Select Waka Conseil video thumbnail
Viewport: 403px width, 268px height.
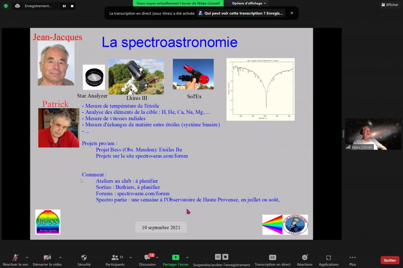point(373,134)
